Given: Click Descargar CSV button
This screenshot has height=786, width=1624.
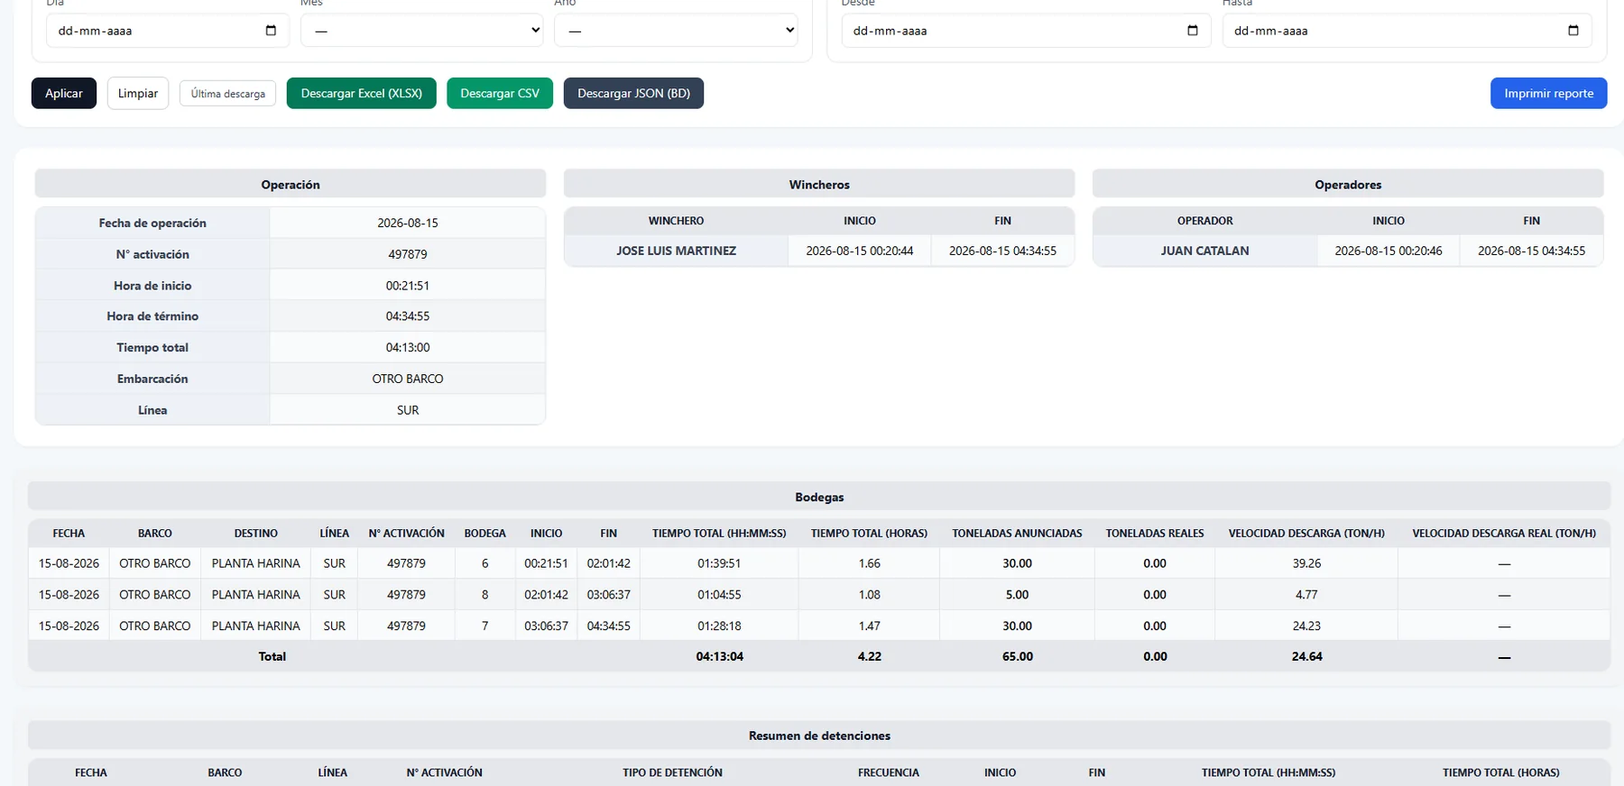Looking at the screenshot, I should coord(500,93).
